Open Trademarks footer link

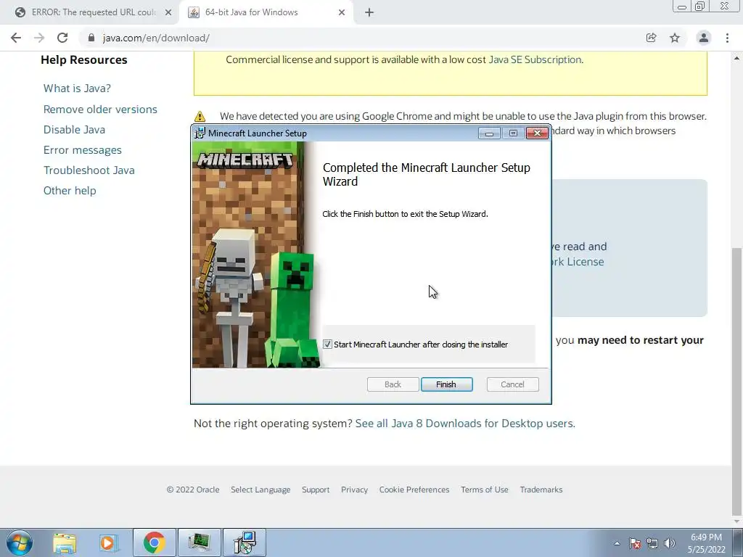[541, 490]
